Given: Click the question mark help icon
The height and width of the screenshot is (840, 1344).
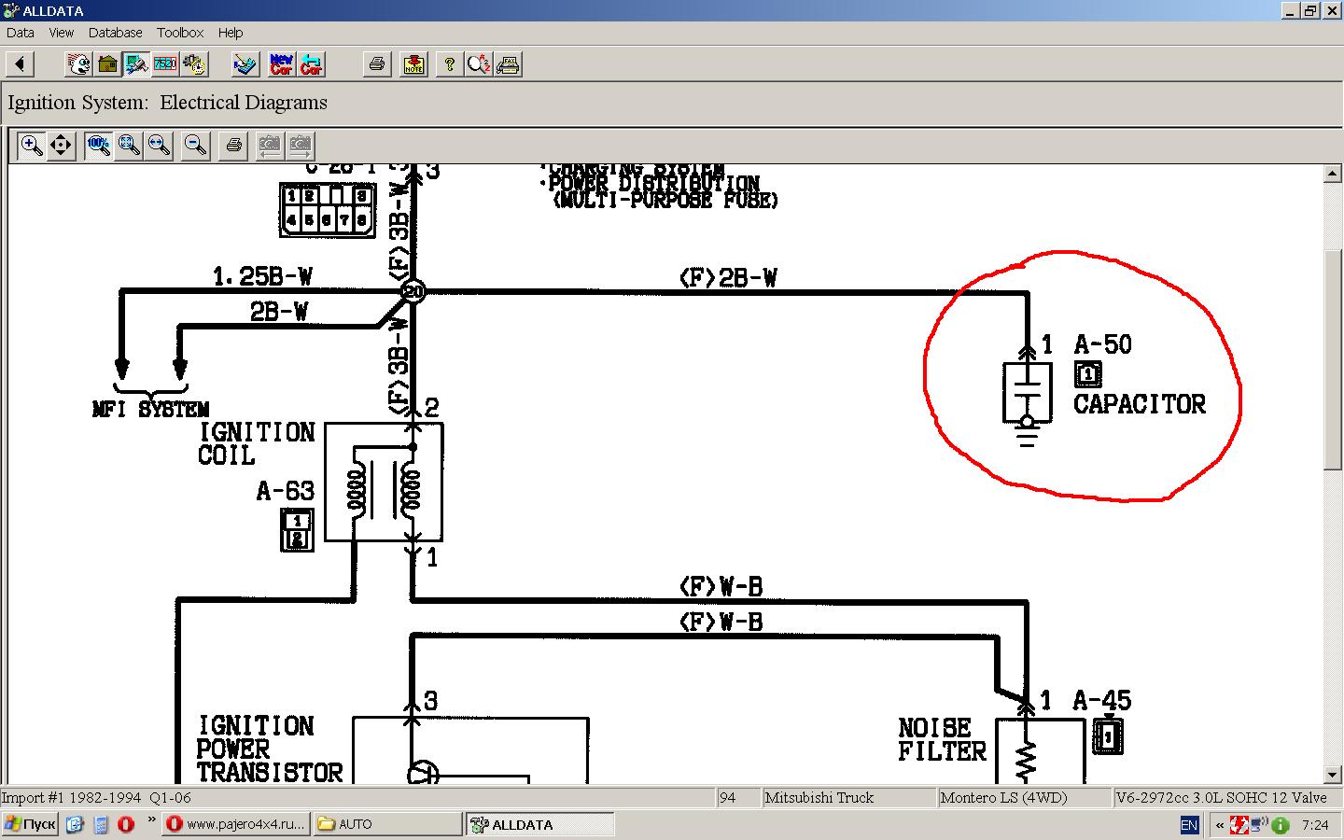Looking at the screenshot, I should pyautogui.click(x=450, y=64).
